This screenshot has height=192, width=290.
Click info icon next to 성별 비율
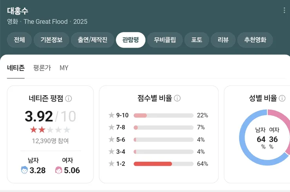tap(282, 98)
